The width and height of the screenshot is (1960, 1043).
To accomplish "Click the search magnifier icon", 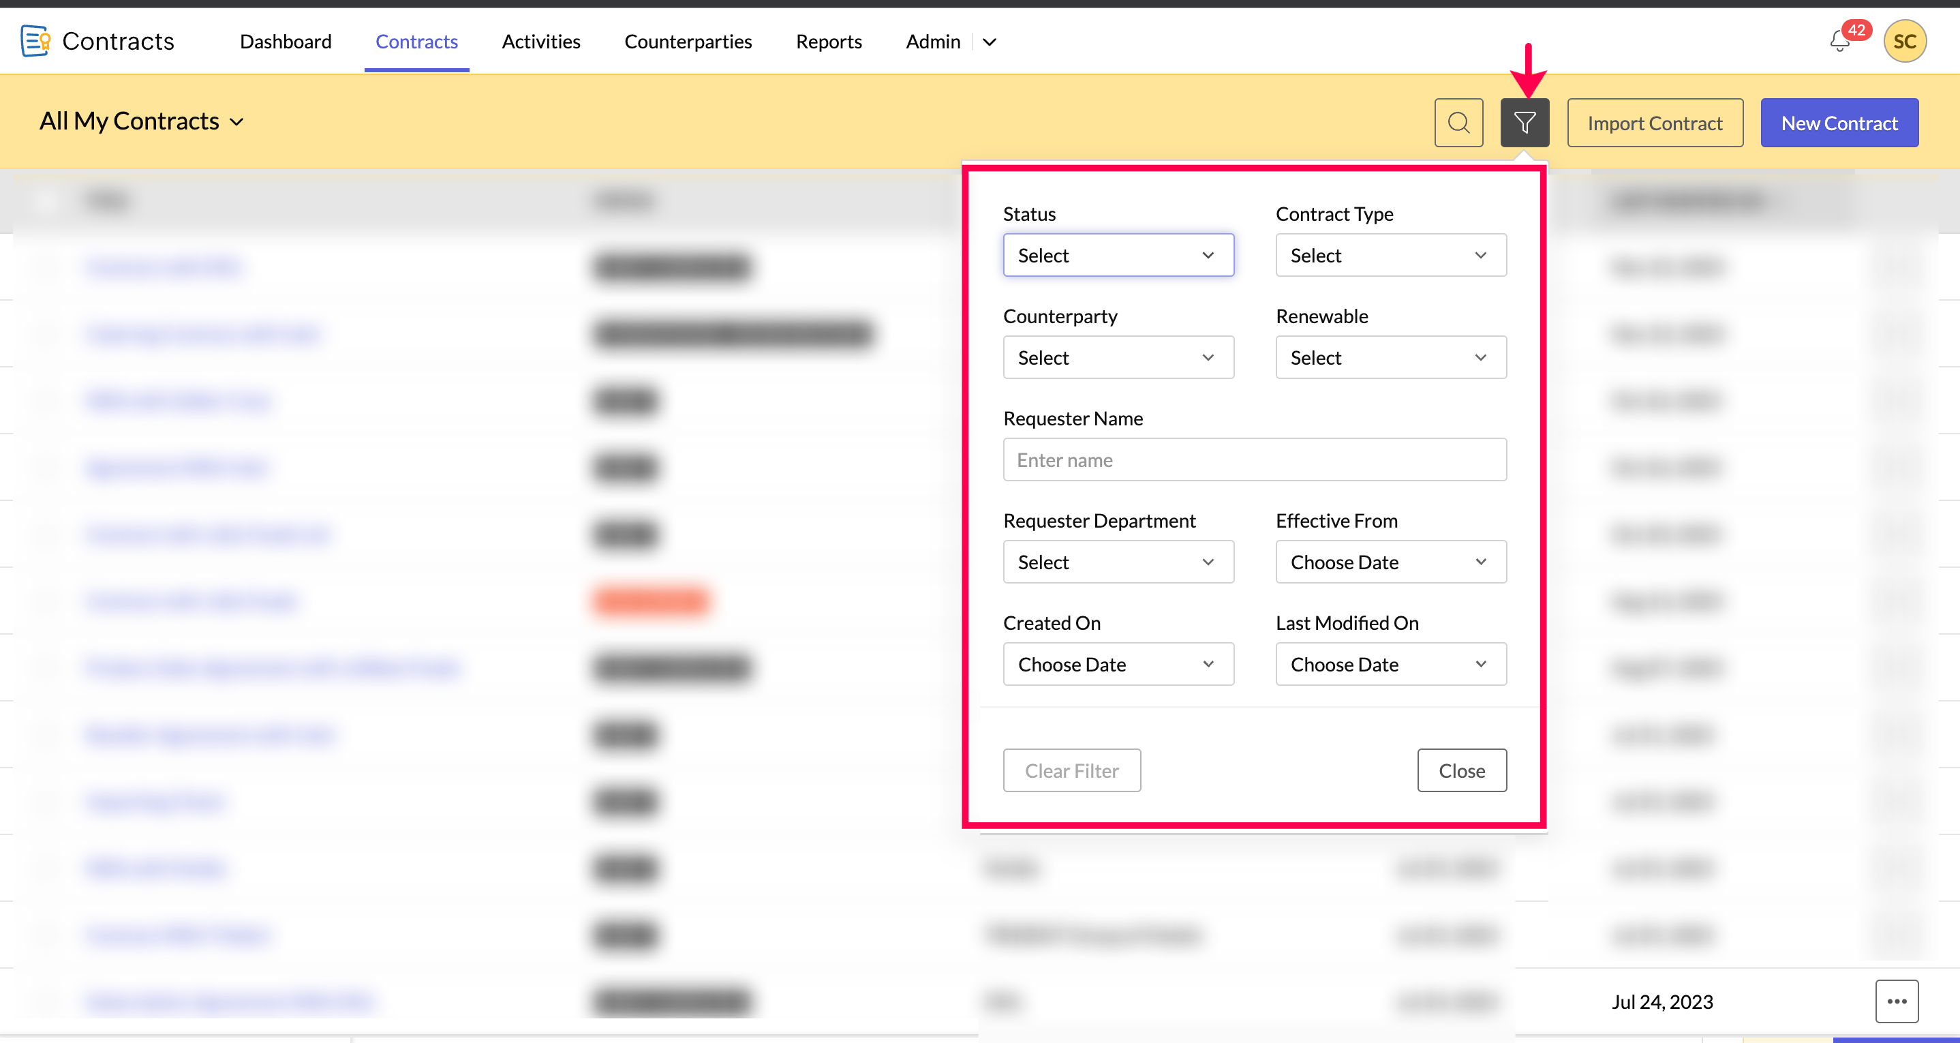I will tap(1458, 123).
